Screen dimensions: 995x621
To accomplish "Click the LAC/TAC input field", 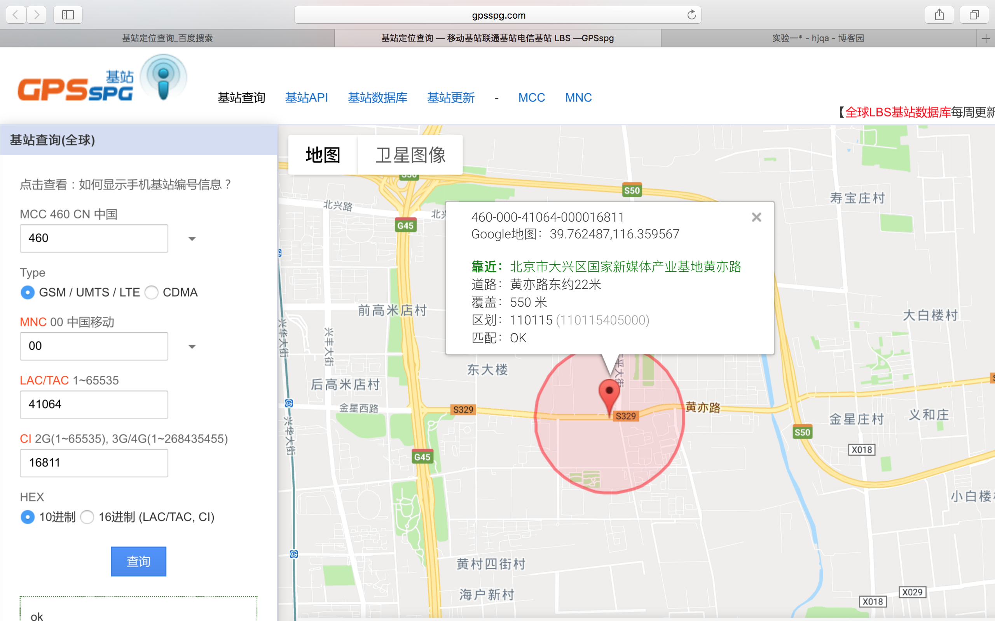I will coord(94,404).
